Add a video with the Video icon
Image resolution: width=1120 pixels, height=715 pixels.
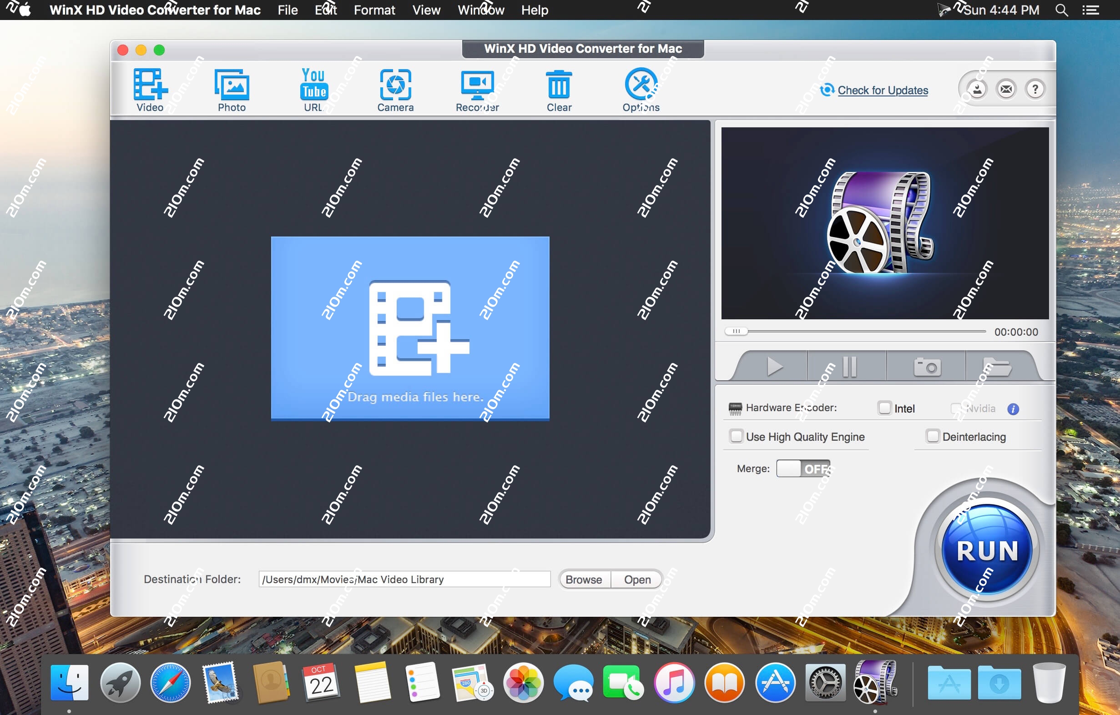(150, 90)
